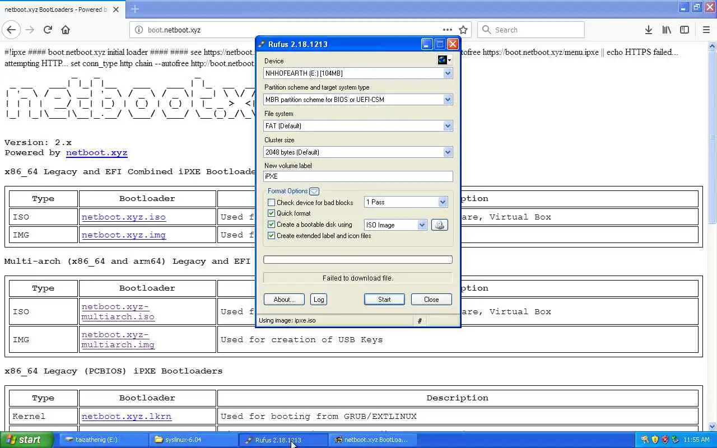Open the bad blocks 1 Pass dropdown

(406, 202)
